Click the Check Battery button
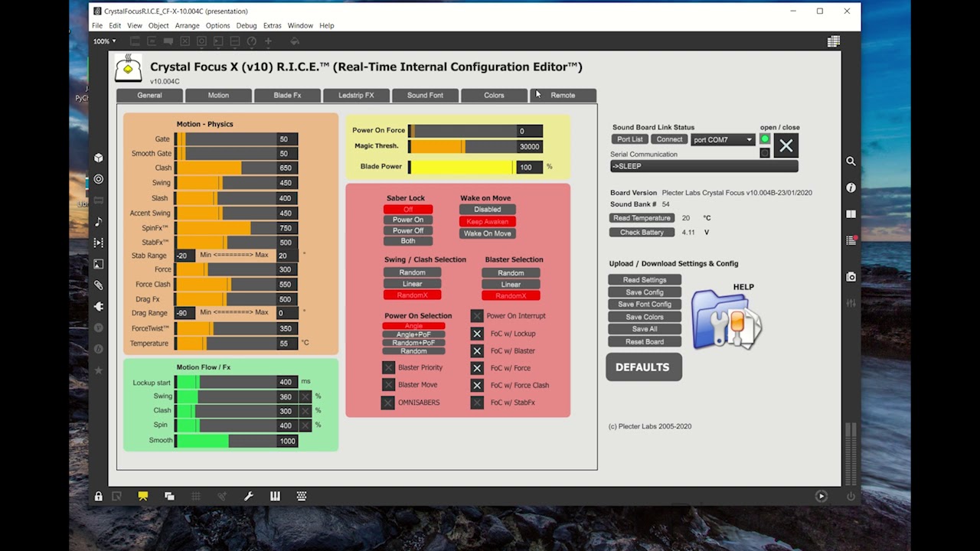 point(642,232)
